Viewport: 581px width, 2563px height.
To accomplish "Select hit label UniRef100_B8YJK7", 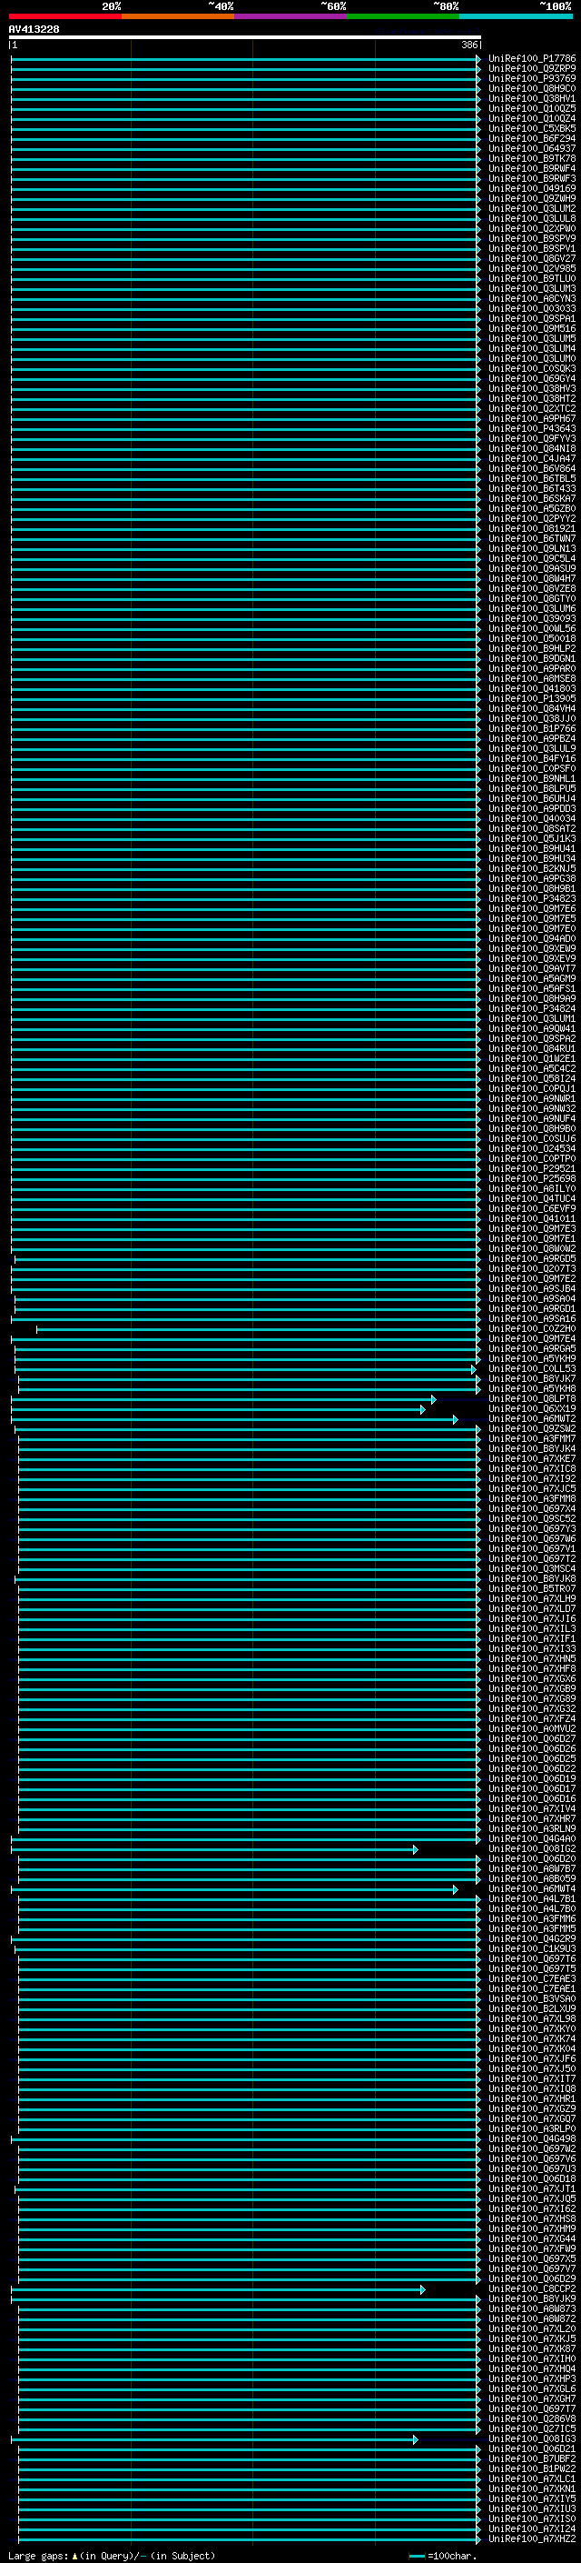I will [x=531, y=1379].
